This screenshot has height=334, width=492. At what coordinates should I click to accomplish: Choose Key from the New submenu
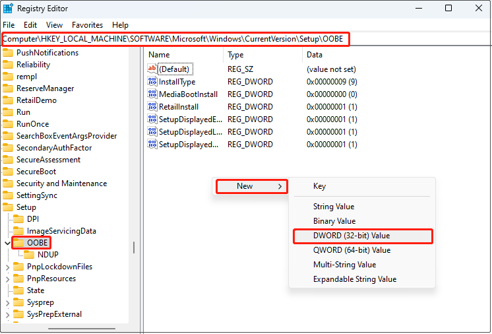(x=362, y=186)
